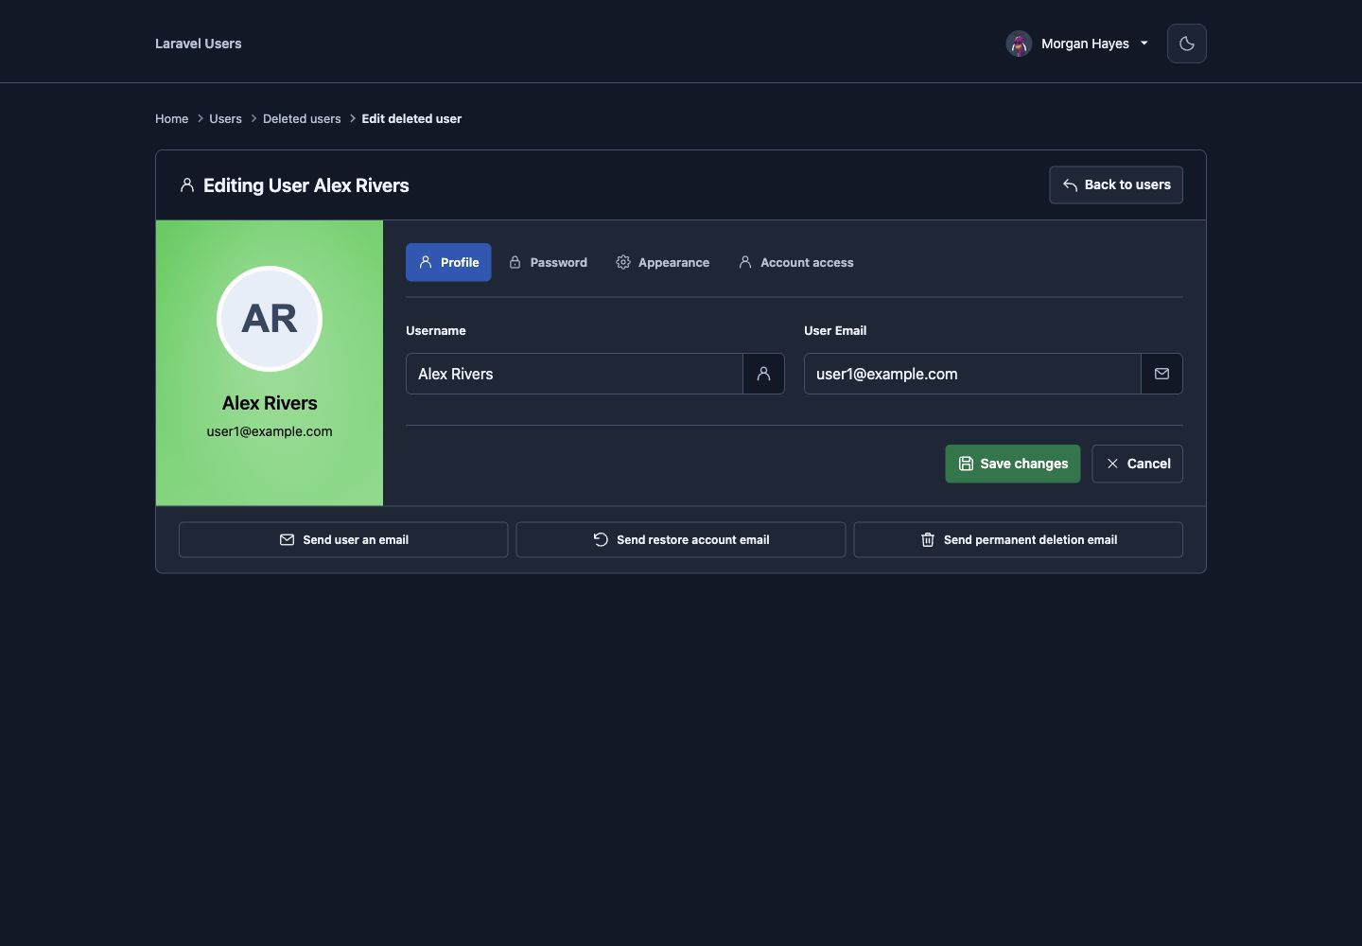Click the User Email field label

(x=835, y=330)
